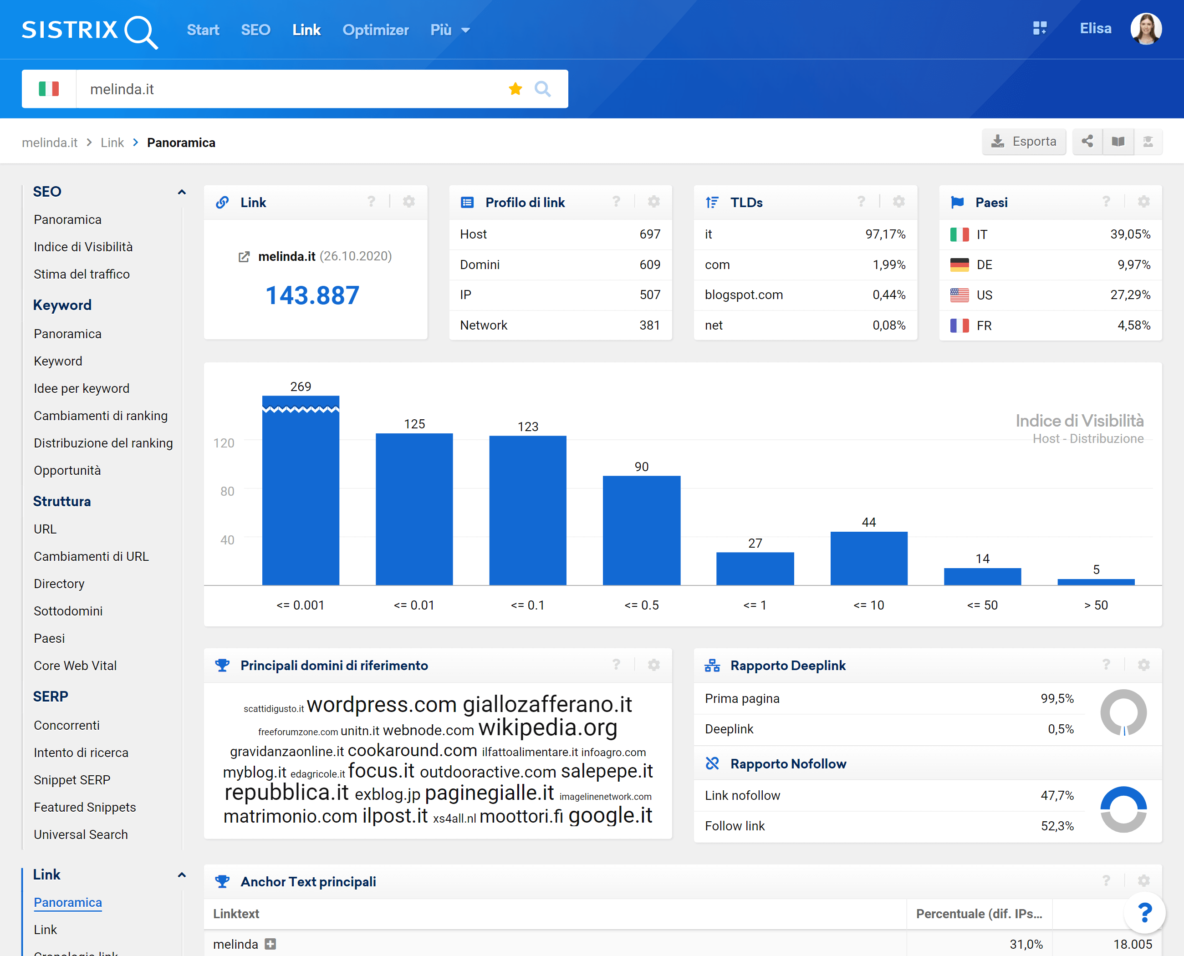Screen dimensions: 1184x956
Task: Click the search input field for domain
Action: 293,89
